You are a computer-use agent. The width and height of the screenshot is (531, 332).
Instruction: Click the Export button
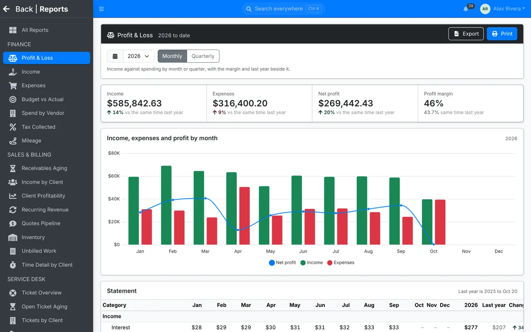(466, 34)
